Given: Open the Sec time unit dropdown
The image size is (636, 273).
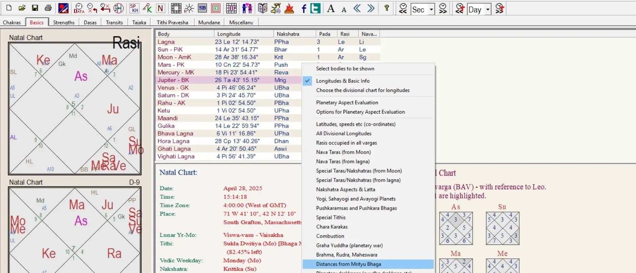Looking at the screenshot, I should (x=431, y=9).
